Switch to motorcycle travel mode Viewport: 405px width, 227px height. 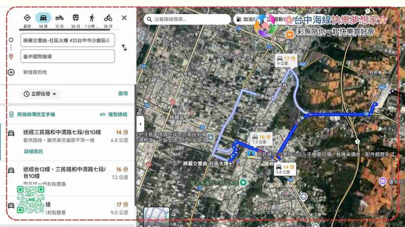click(x=60, y=18)
